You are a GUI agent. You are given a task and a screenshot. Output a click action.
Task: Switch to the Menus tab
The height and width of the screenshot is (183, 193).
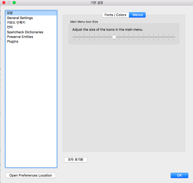click(x=137, y=15)
